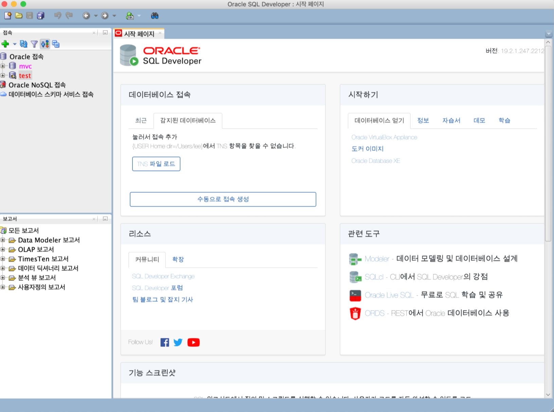Click the scroll down arrow of start page
Screen dimensions: 554x412
548,395
